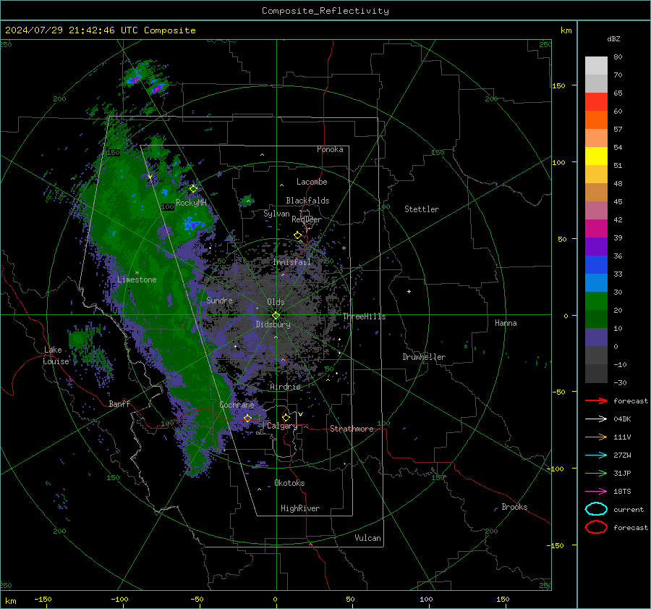Screen dimensions: 651x609
Task: Click the Sylvan label
Action: (x=276, y=214)
